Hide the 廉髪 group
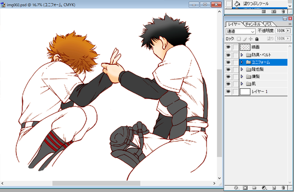This screenshot has width=294, height=192. coord(228,76)
